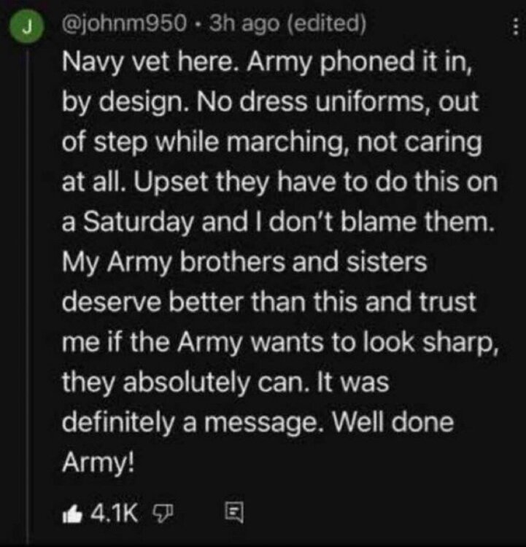The image size is (526, 547).
Task: Click the (edited) label
Action: (x=327, y=26)
